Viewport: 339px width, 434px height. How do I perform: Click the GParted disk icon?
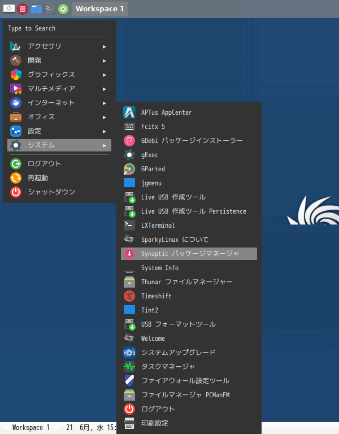point(129,169)
